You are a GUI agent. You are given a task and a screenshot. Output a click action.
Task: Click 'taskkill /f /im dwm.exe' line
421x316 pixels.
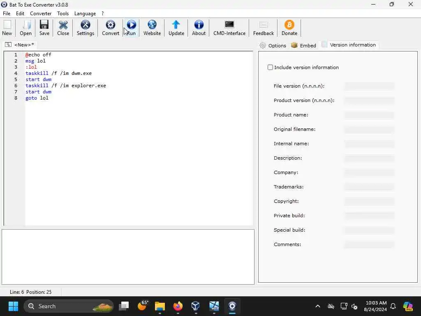point(58,73)
